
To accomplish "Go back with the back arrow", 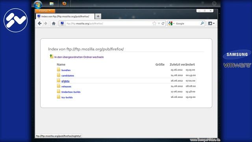I will [39, 24].
